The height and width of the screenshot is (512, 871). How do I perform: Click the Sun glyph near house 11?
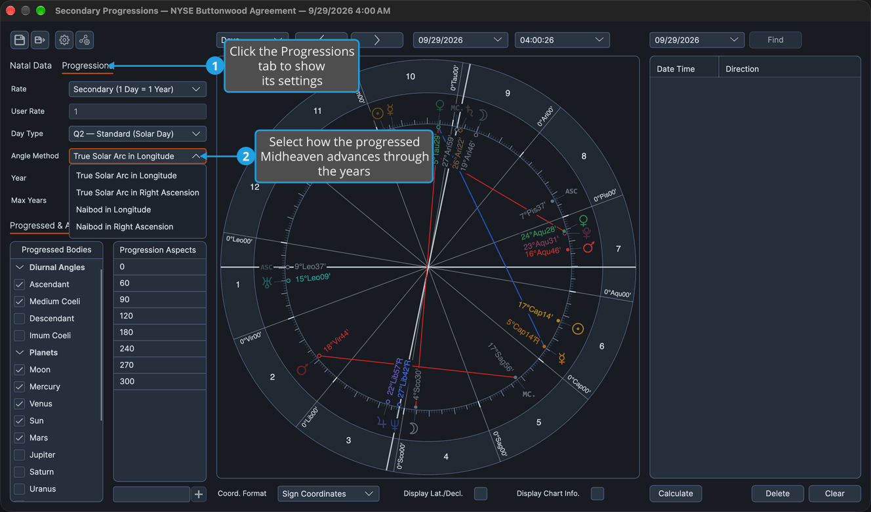[377, 113]
